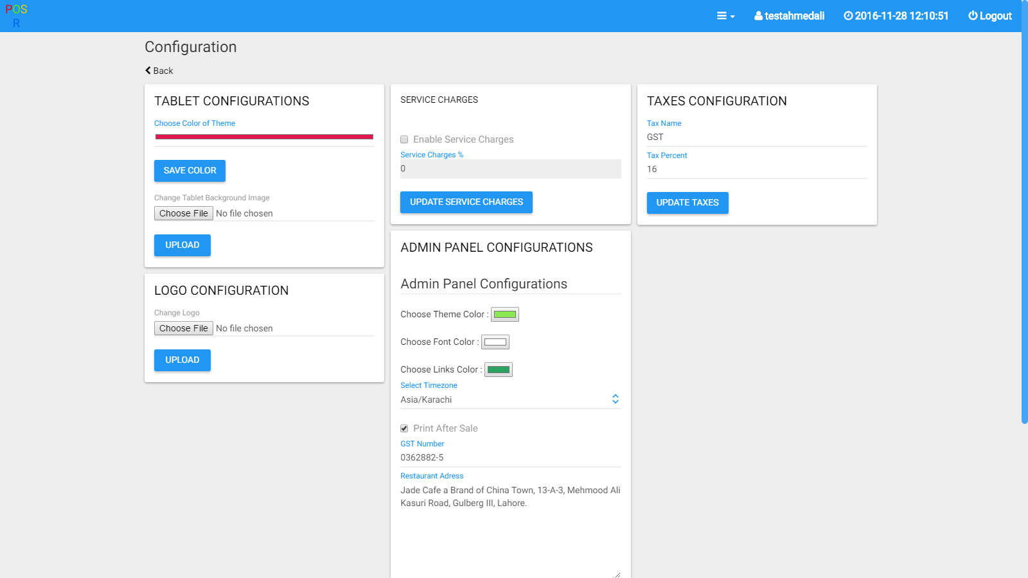Click Update Service Charges button
This screenshot has height=578, width=1028.
pos(466,202)
